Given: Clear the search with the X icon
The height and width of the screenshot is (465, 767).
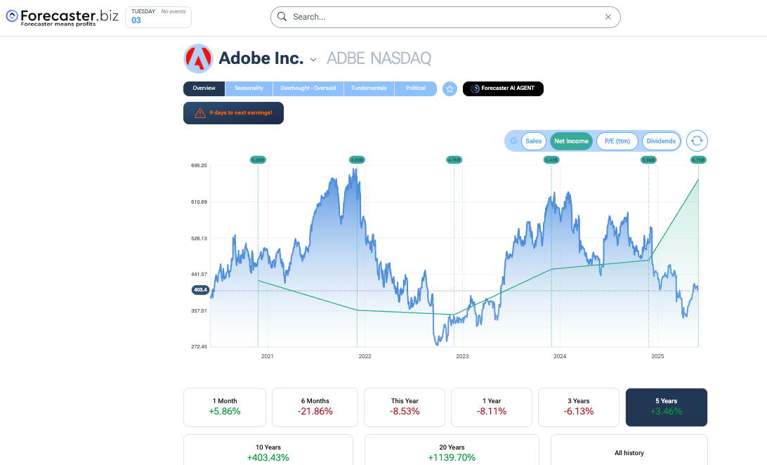Looking at the screenshot, I should coord(609,17).
